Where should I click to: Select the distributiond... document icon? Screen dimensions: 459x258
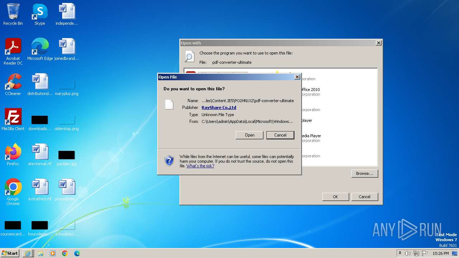pos(40,84)
